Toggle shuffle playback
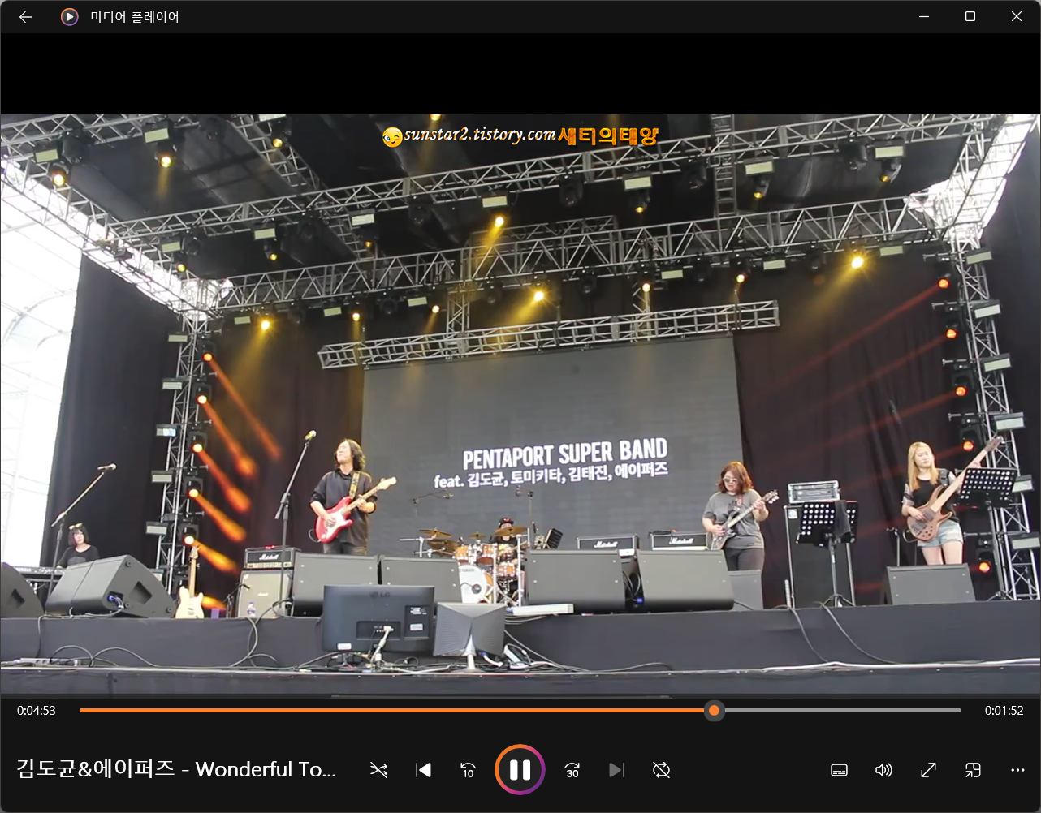Screen dimensions: 1041x813 (378, 770)
